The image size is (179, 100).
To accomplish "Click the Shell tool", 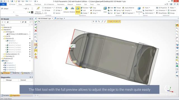I will 110,8.
